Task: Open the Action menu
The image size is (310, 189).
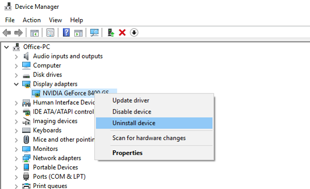Action: (x=32, y=20)
